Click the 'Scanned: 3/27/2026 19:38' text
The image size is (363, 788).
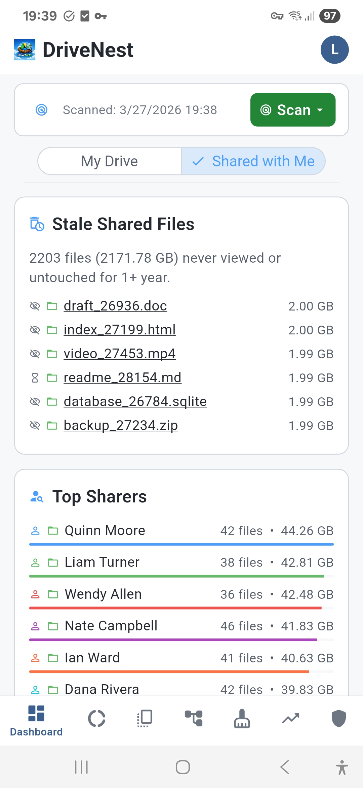pyautogui.click(x=140, y=110)
